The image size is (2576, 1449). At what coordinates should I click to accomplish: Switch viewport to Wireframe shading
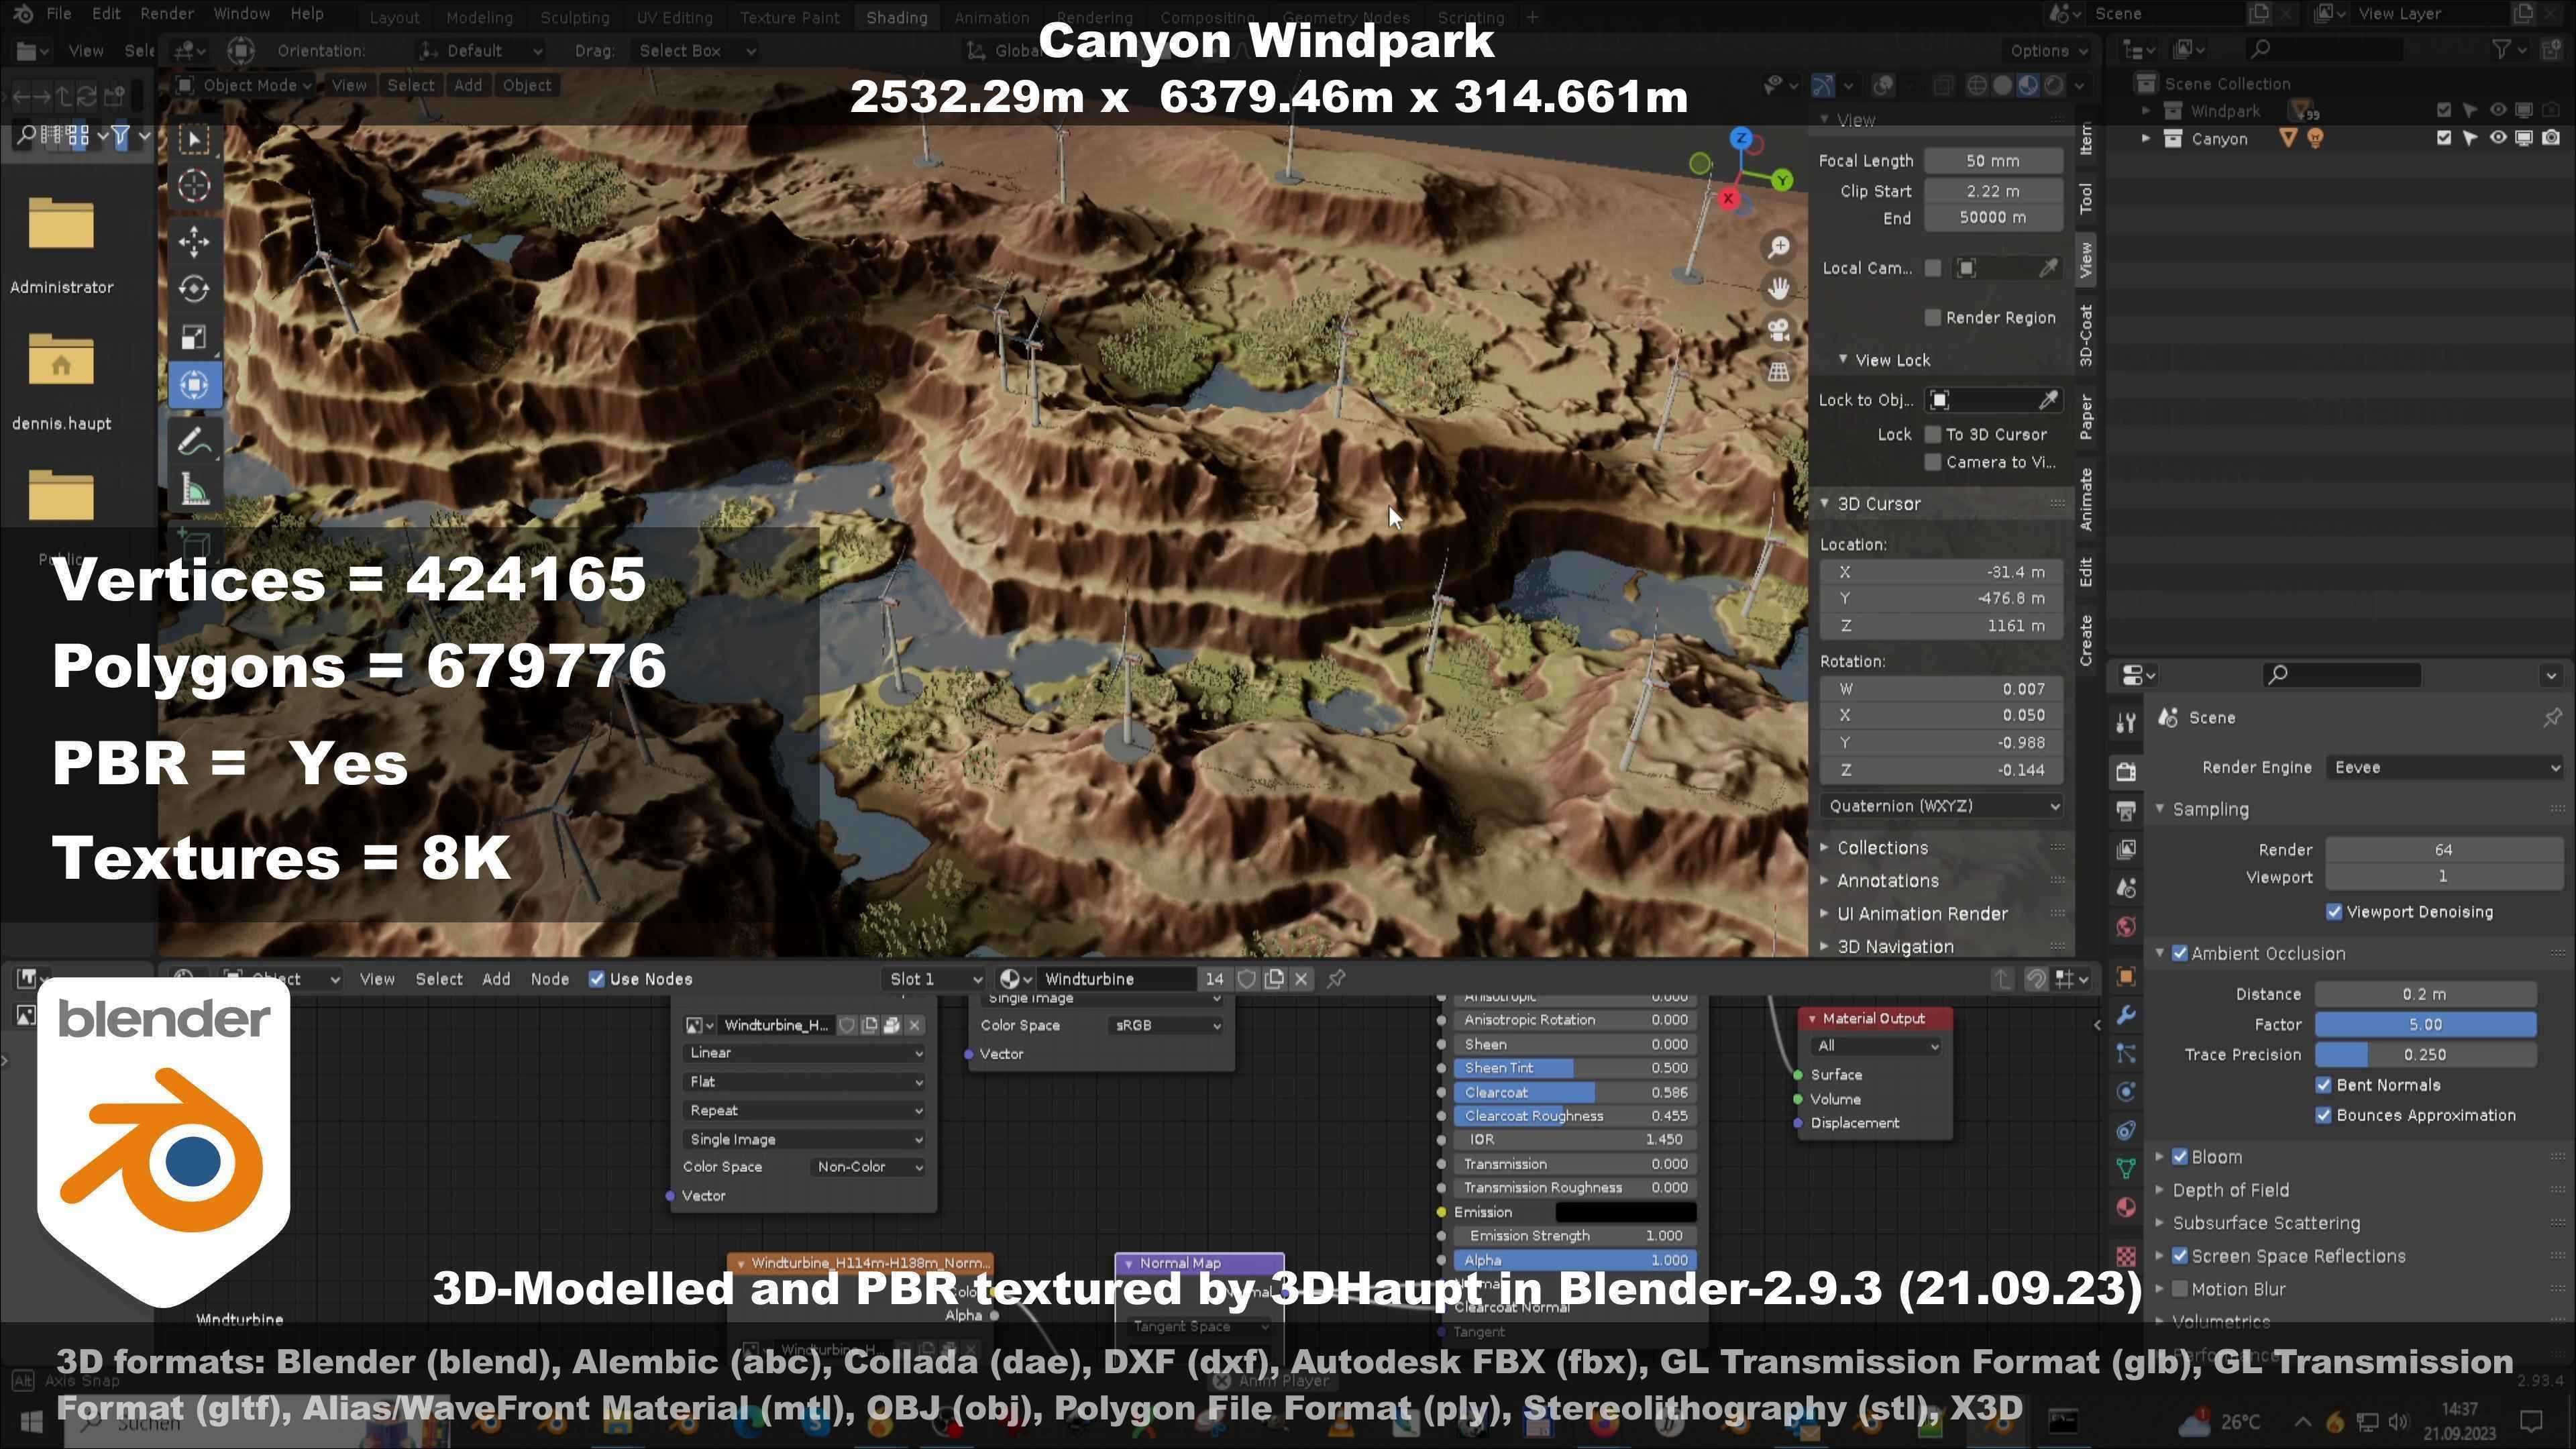pos(1977,86)
